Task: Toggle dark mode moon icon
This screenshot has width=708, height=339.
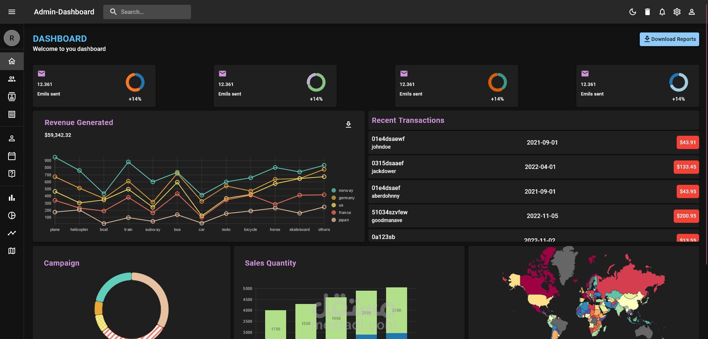Action: (633, 12)
